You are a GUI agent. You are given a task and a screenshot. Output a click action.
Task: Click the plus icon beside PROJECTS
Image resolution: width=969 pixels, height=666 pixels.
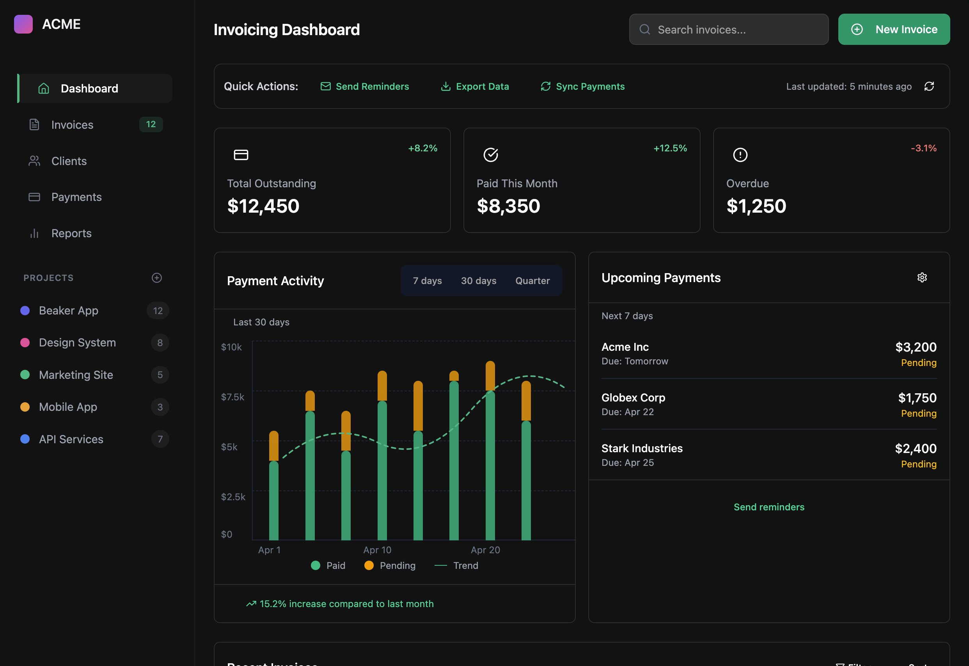pos(156,277)
